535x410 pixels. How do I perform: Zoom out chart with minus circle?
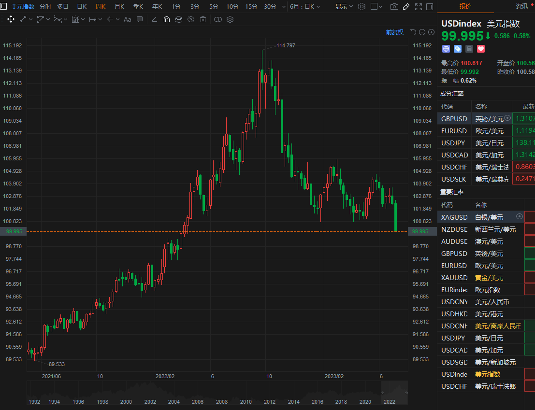[422, 32]
